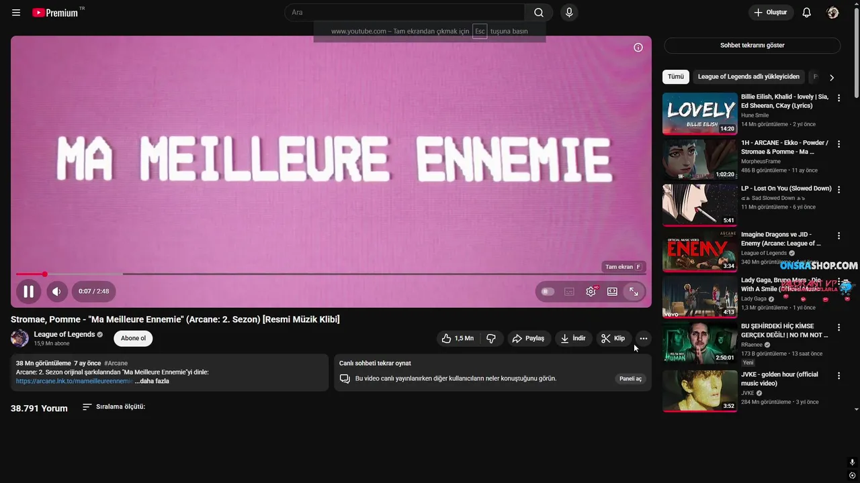Open the Oluştur create button
Screen dimensions: 860x483
click(x=771, y=13)
